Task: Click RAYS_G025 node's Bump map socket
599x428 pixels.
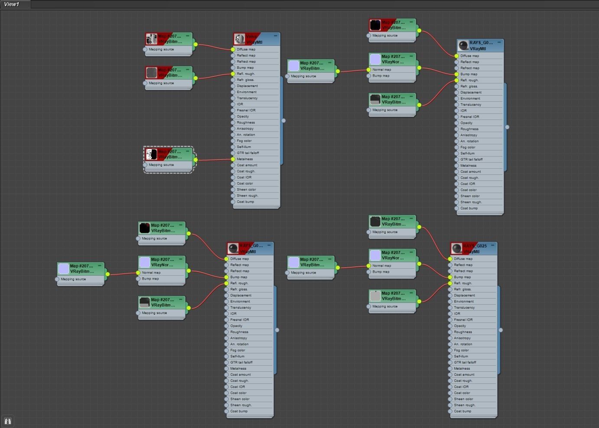Action: pyautogui.click(x=450, y=277)
